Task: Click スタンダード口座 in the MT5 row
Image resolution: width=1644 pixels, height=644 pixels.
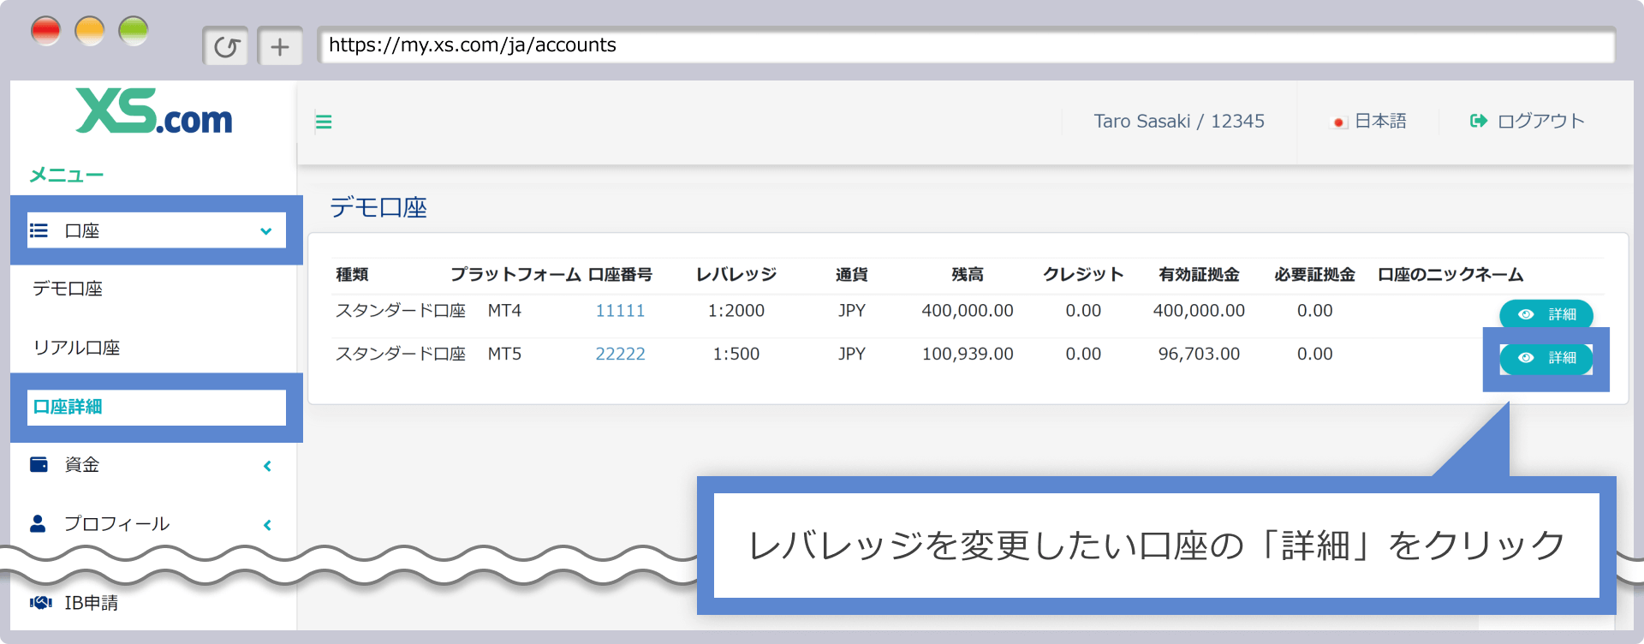Action: click(x=401, y=354)
